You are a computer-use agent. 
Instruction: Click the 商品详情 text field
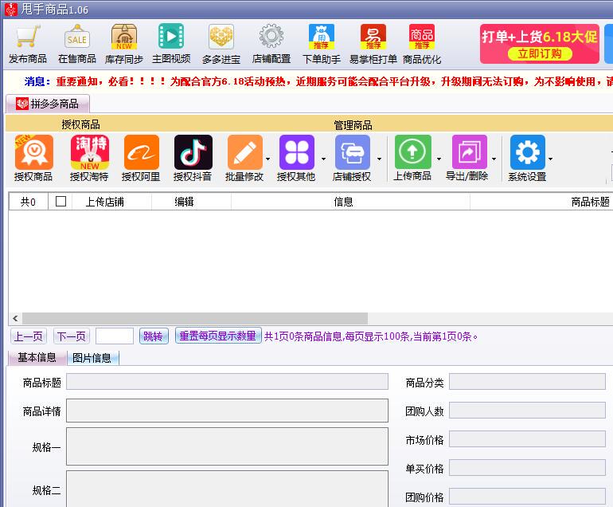(x=227, y=411)
